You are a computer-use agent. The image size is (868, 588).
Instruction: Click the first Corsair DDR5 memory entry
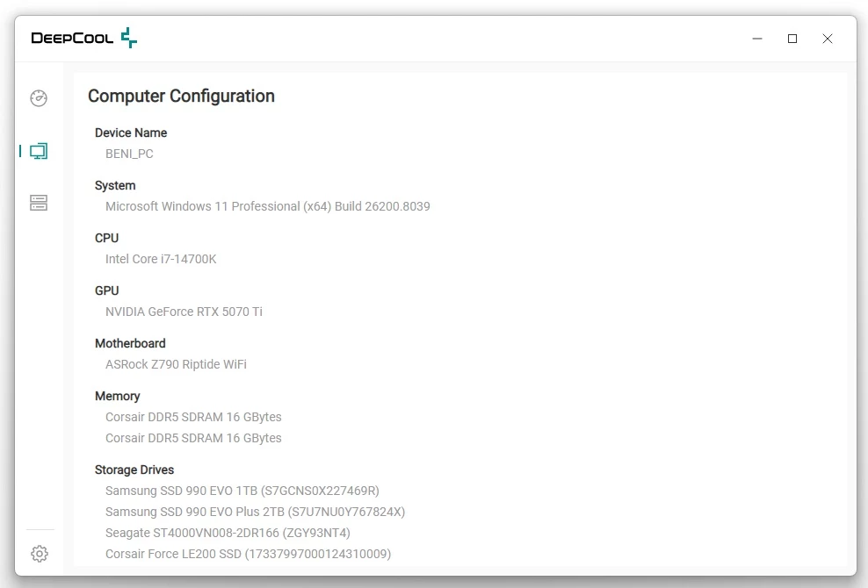click(193, 417)
